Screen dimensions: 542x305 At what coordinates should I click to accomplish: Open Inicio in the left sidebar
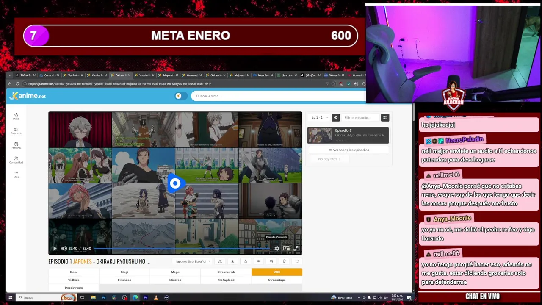tap(16, 116)
